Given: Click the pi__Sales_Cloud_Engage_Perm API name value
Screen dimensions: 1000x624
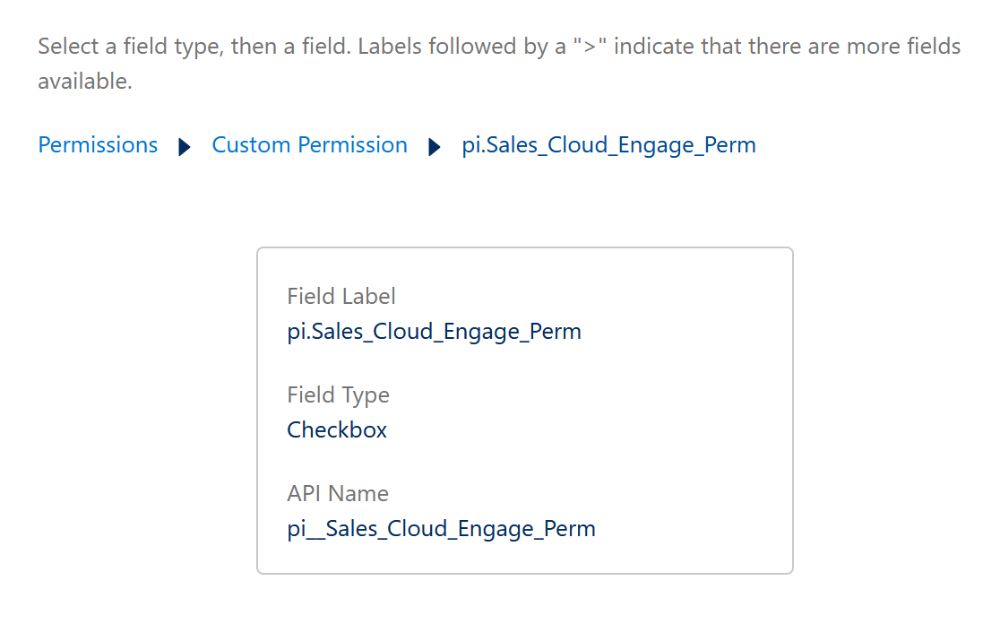Looking at the screenshot, I should coord(441,529).
